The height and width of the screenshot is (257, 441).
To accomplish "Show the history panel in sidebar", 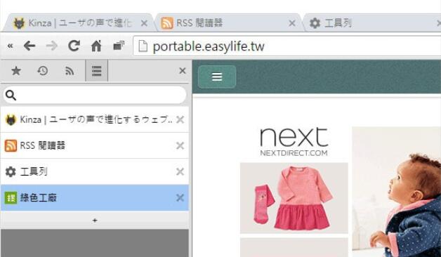I will coord(42,71).
